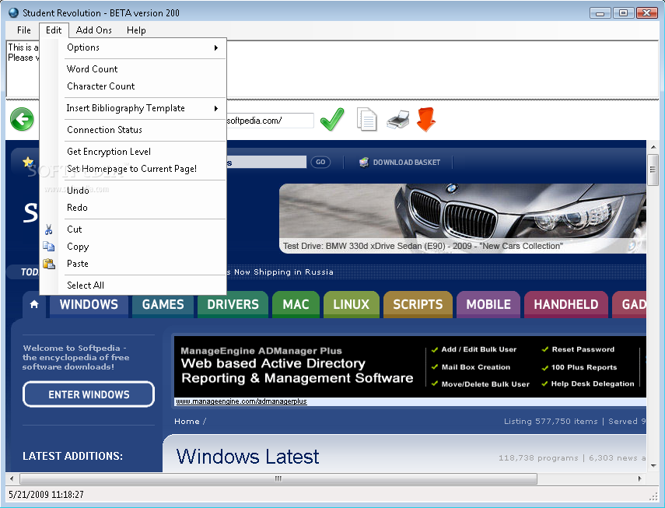Image resolution: width=665 pixels, height=508 pixels.
Task: Click the horizontal scrollbar right arrow
Action: [x=639, y=478]
